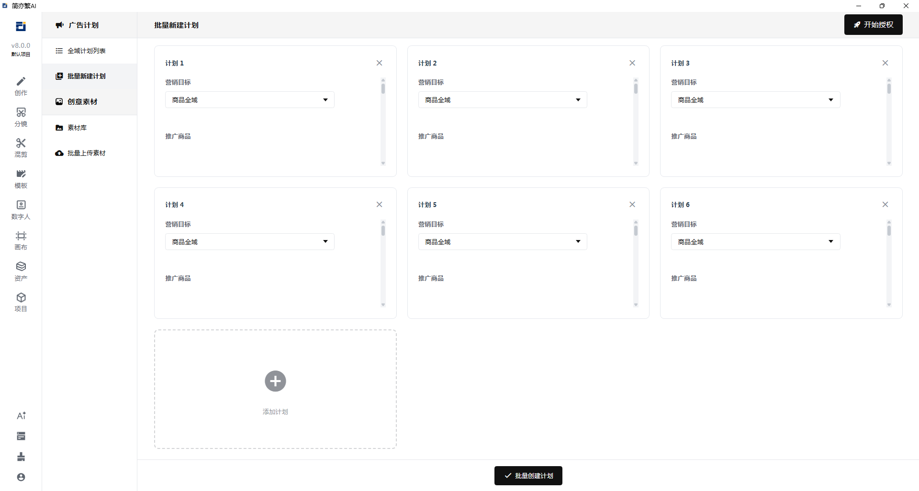The image size is (919, 491).
Task: Click the scrollbar thumb in 计划 6 card
Action: pyautogui.click(x=889, y=230)
